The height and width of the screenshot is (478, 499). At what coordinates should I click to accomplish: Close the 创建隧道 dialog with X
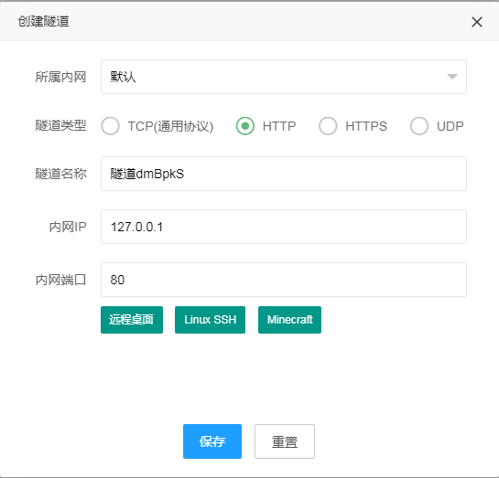pos(477,22)
